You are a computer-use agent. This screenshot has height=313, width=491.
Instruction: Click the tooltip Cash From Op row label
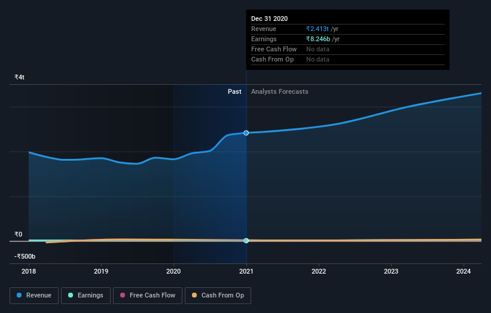[272, 59]
